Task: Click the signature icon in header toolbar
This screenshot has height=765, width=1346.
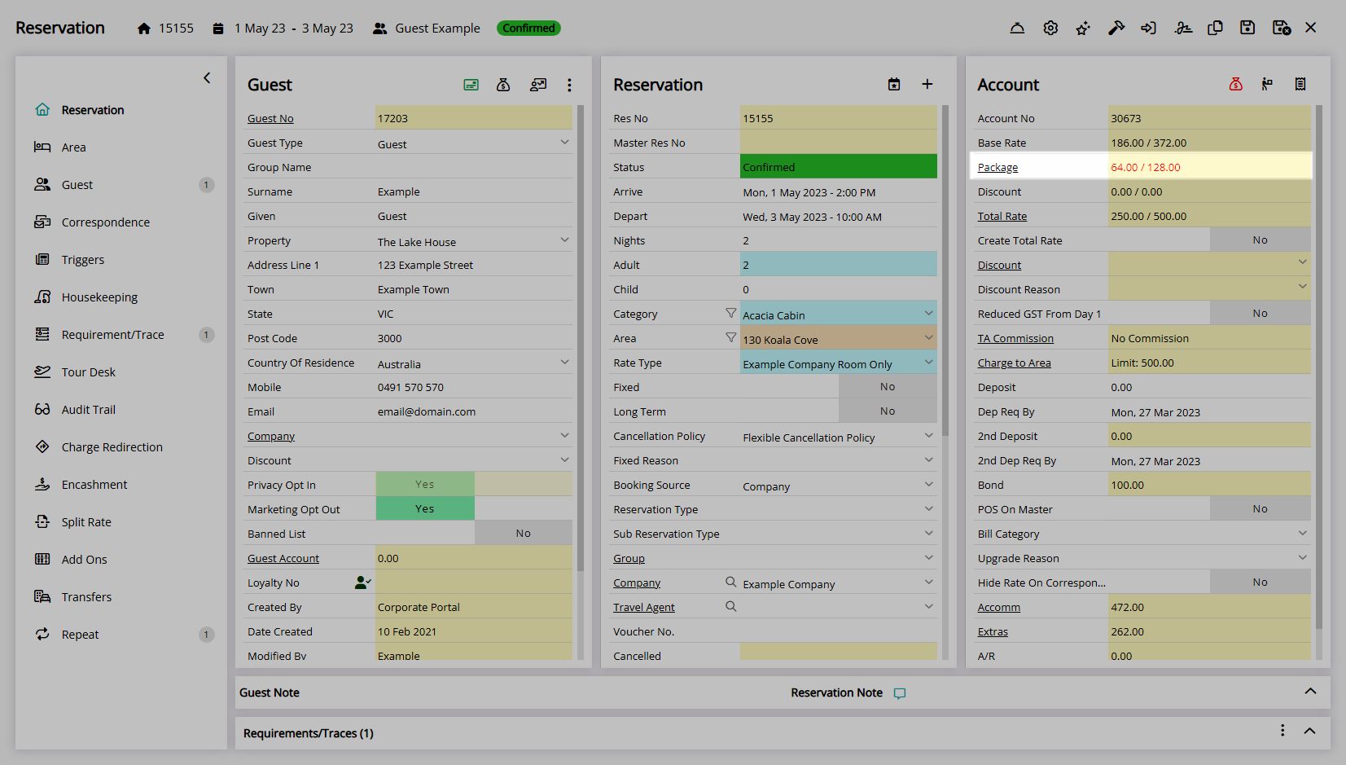Action: click(x=1183, y=28)
